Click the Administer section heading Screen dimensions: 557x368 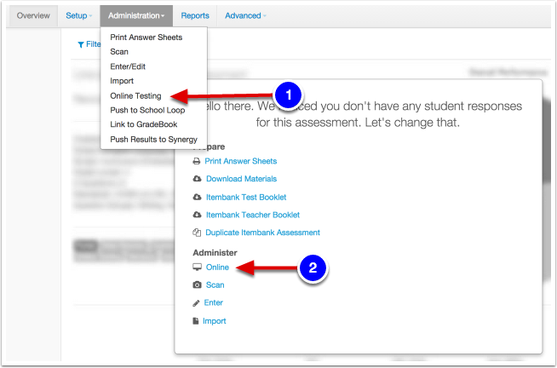(x=215, y=252)
